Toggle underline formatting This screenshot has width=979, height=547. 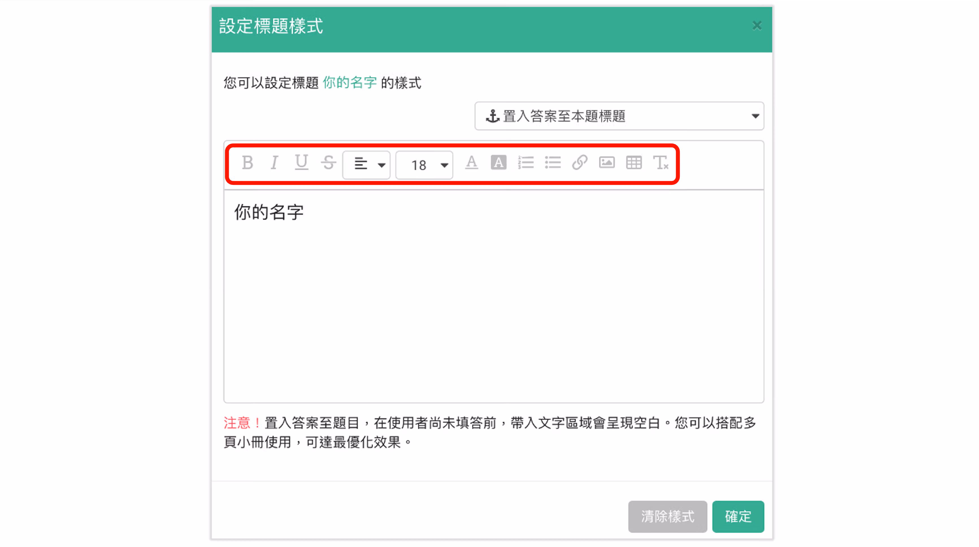point(301,163)
